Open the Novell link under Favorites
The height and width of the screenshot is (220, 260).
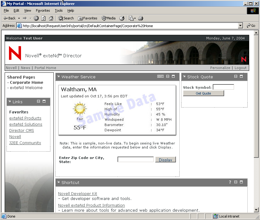15,137
